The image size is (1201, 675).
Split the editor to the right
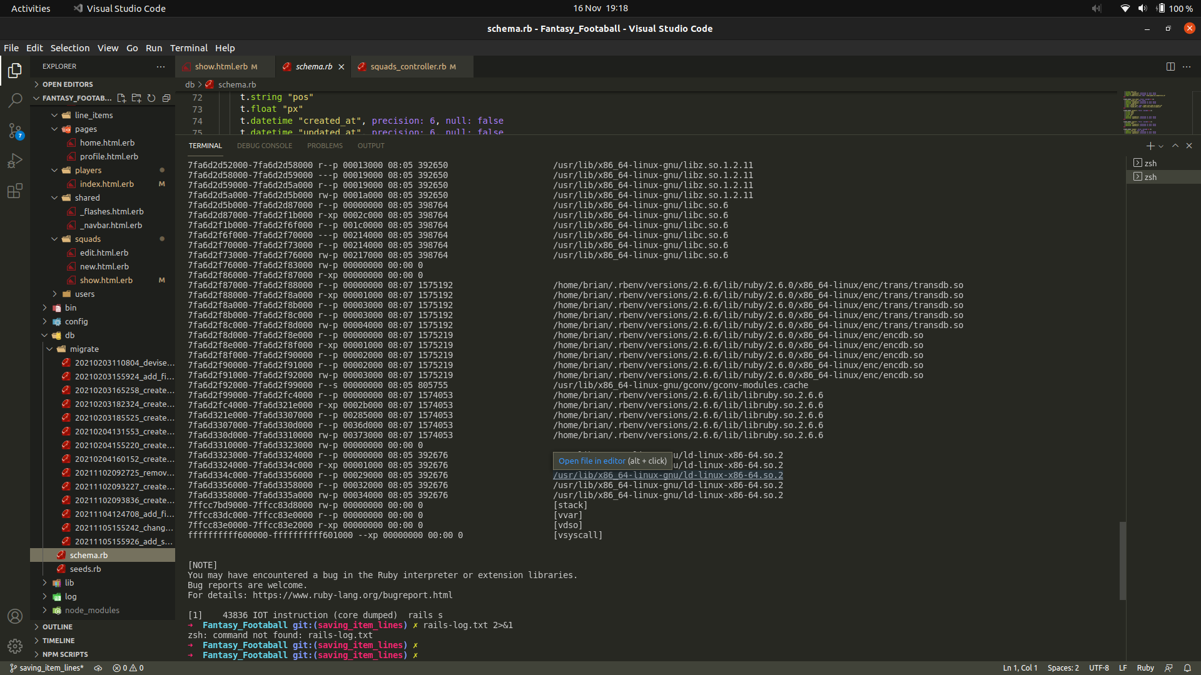(x=1170, y=66)
